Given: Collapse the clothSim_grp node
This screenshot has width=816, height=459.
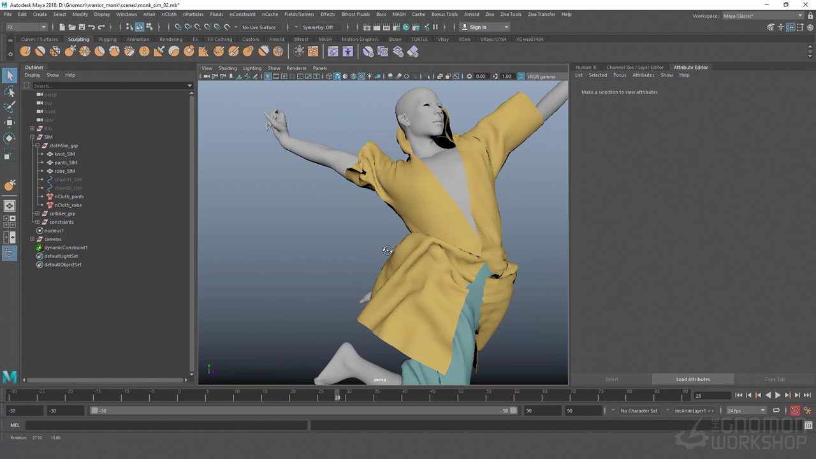Looking at the screenshot, I should (x=37, y=145).
